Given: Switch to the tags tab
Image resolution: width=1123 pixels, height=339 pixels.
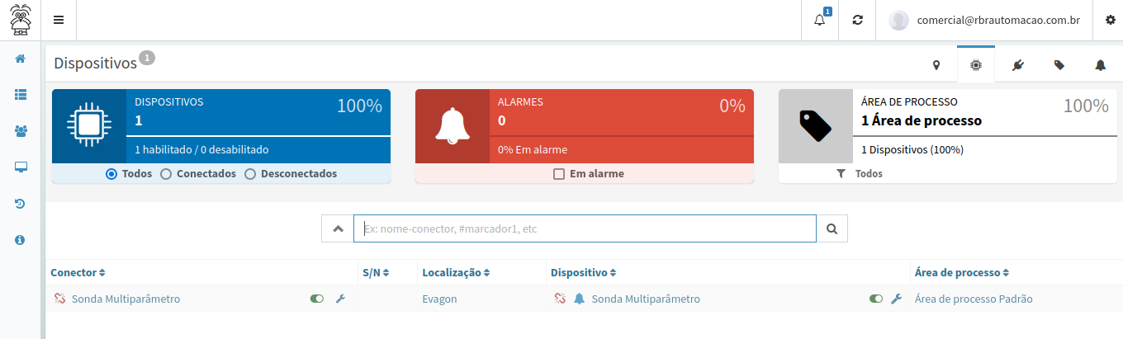Looking at the screenshot, I should 1059,65.
